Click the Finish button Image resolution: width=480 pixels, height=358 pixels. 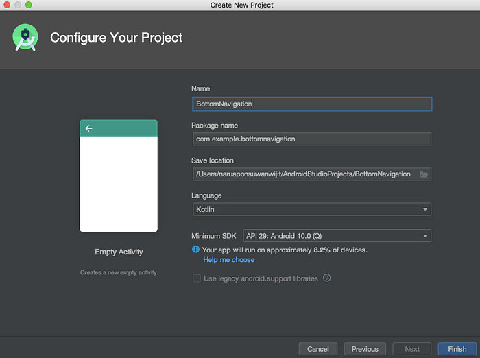click(457, 349)
